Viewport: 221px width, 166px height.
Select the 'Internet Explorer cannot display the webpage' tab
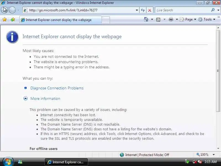[60, 20]
